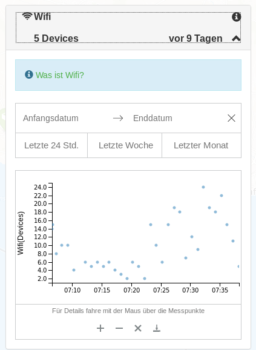Select 'Letzte Woche' time range
256x350 pixels.
(x=126, y=145)
